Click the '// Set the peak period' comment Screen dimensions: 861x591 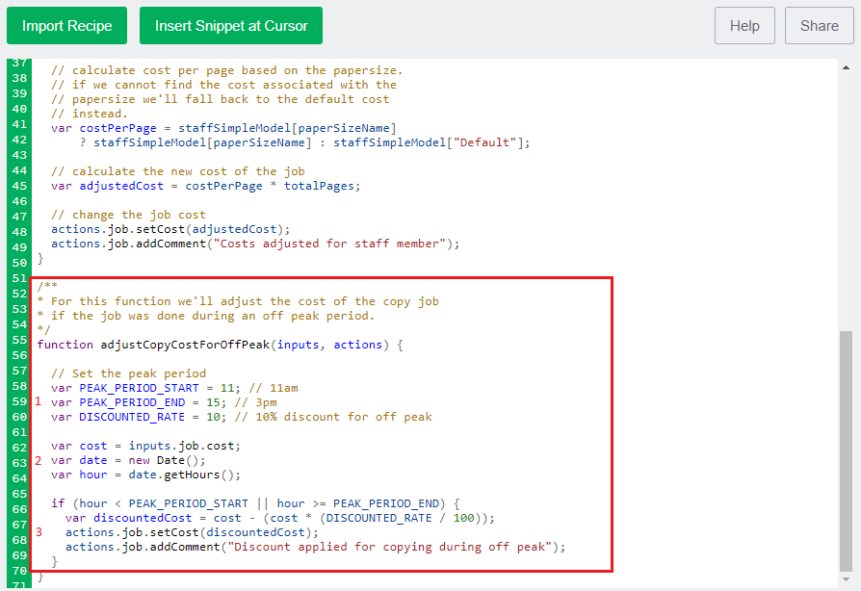pos(128,373)
